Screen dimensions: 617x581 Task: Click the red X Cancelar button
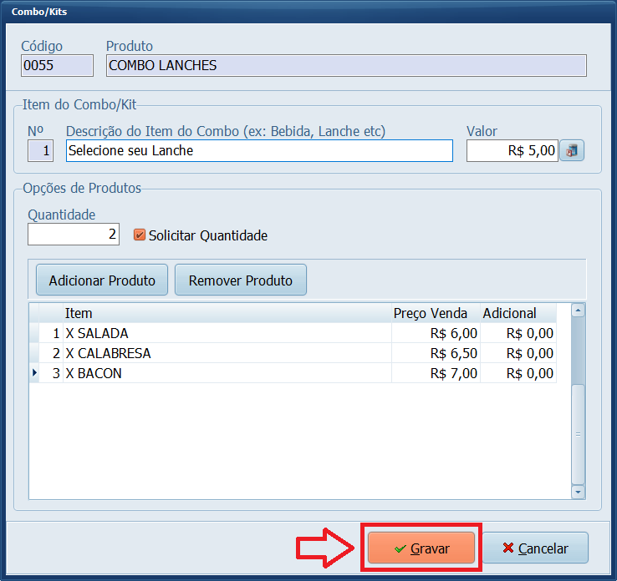(536, 548)
